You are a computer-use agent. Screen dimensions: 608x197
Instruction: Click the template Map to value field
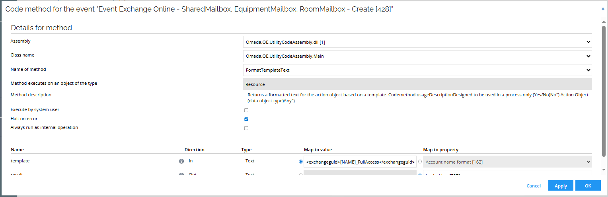pyautogui.click(x=360, y=162)
